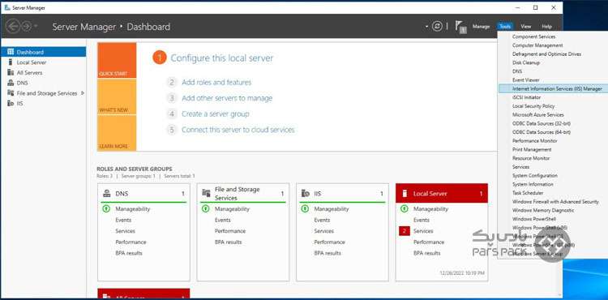The height and width of the screenshot is (300, 608).
Task: Click the refresh dashboard icon
Action: click(x=437, y=27)
